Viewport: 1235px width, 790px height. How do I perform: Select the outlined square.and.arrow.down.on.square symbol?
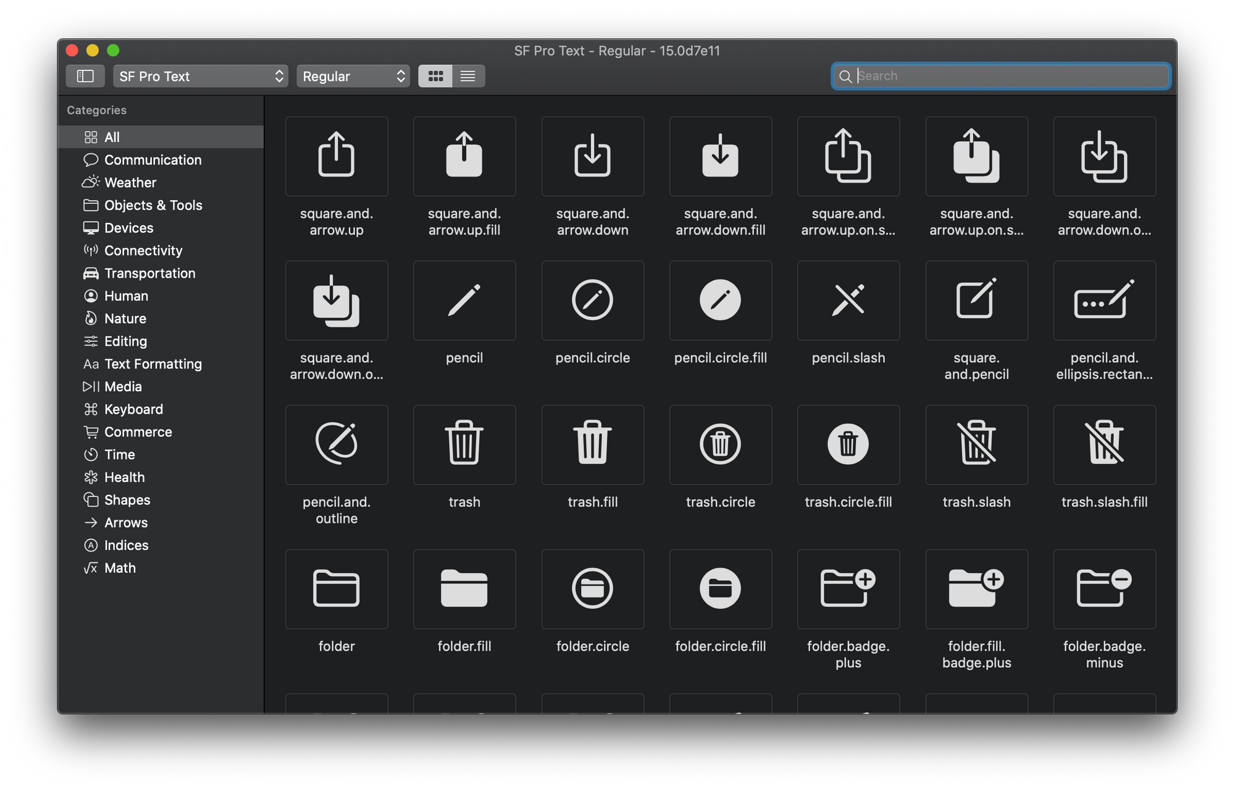pyautogui.click(x=1105, y=156)
